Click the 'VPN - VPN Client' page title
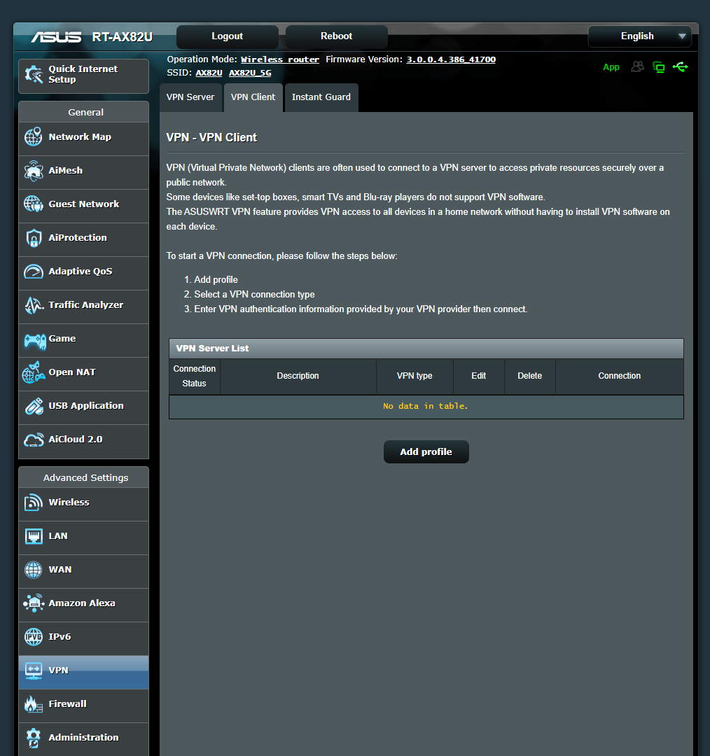 pyautogui.click(x=211, y=138)
